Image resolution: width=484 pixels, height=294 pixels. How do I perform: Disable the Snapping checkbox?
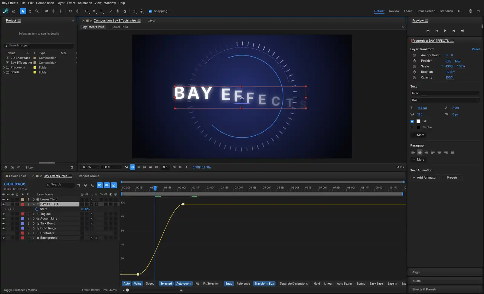[x=150, y=11]
